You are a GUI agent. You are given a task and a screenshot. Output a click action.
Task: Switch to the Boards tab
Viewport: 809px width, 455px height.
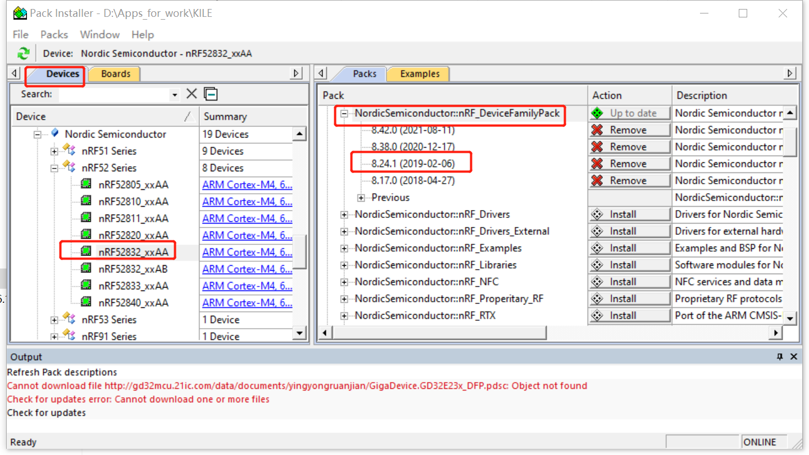click(x=116, y=74)
